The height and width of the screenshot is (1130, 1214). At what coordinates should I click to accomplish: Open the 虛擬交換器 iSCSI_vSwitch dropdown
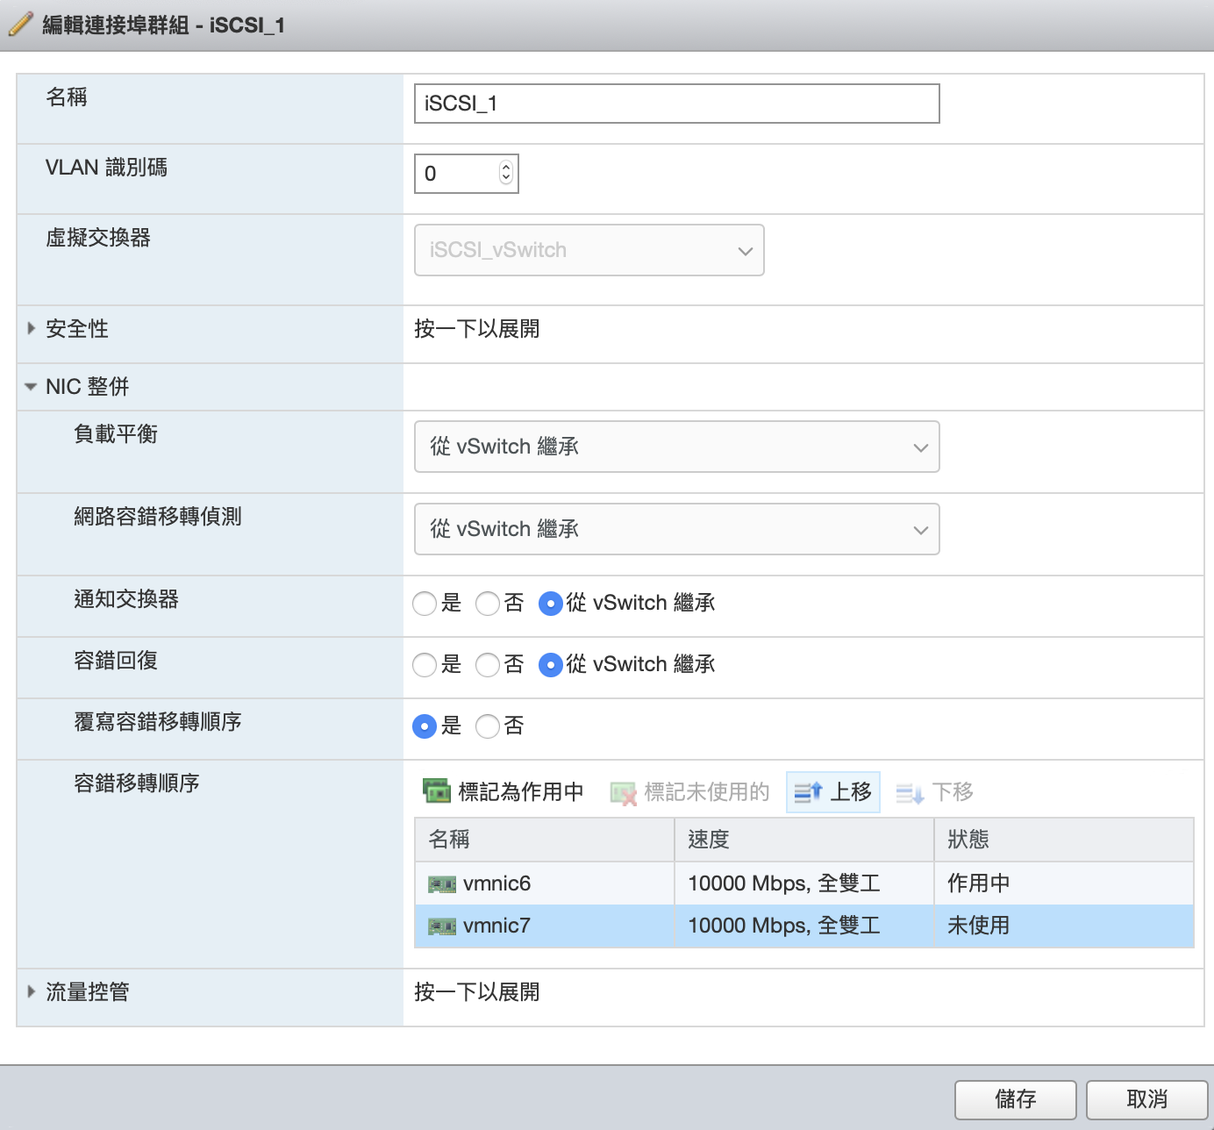[x=589, y=250]
